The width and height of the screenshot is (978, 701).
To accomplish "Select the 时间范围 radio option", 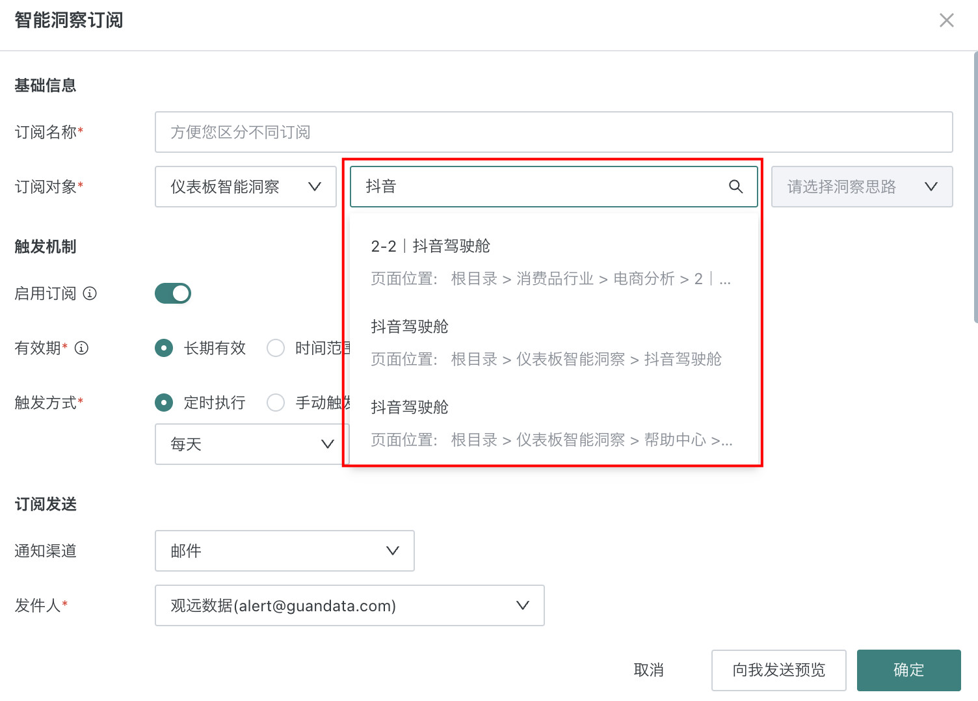I will coord(276,348).
